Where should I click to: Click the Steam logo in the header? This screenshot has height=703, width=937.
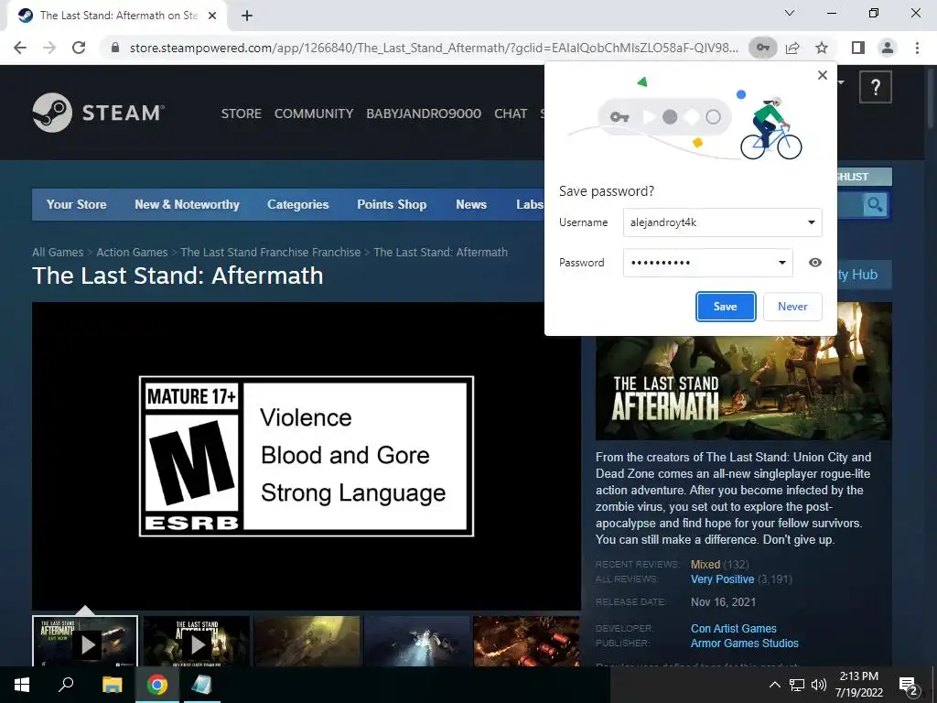tap(99, 113)
